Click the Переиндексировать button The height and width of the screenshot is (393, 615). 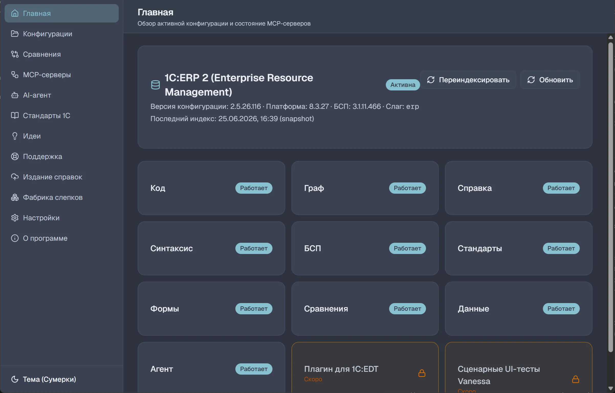(x=468, y=80)
